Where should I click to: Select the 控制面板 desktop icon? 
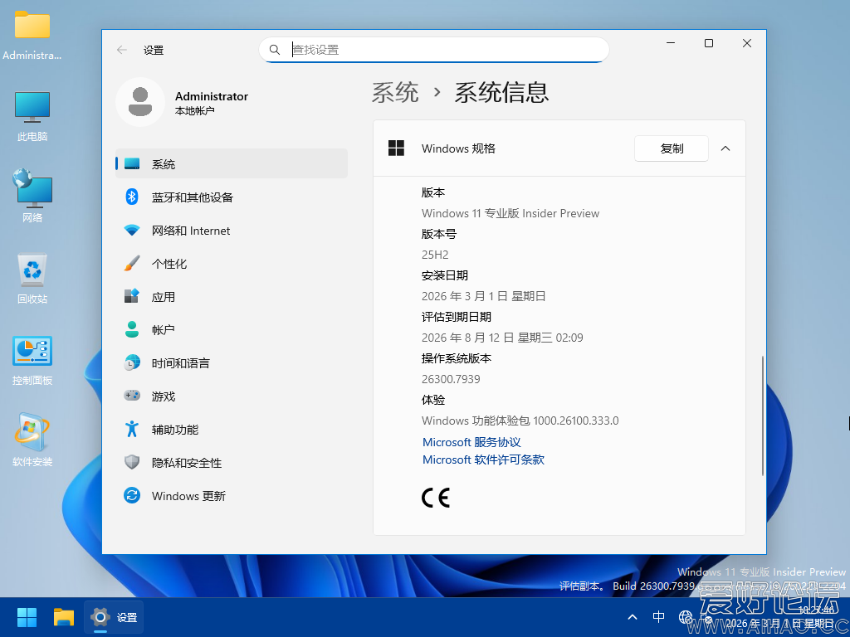pyautogui.click(x=32, y=360)
